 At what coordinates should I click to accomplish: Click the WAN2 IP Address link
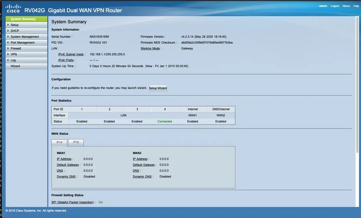coord(140,159)
